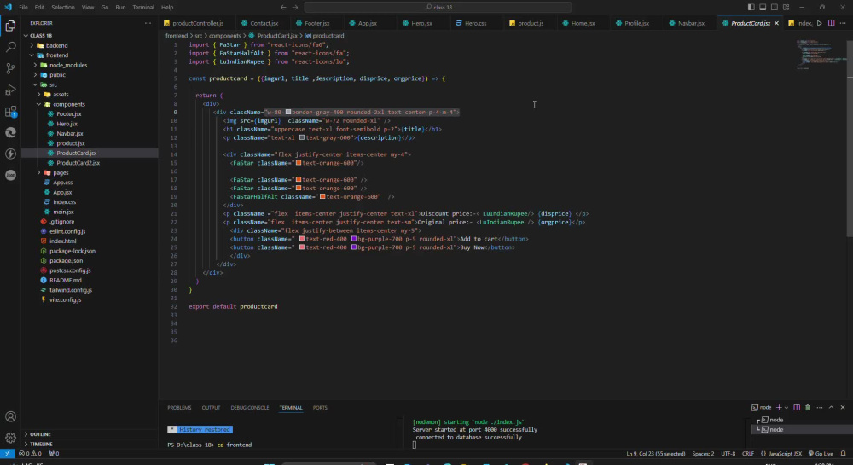Open the Search view in activity bar

tap(10, 47)
